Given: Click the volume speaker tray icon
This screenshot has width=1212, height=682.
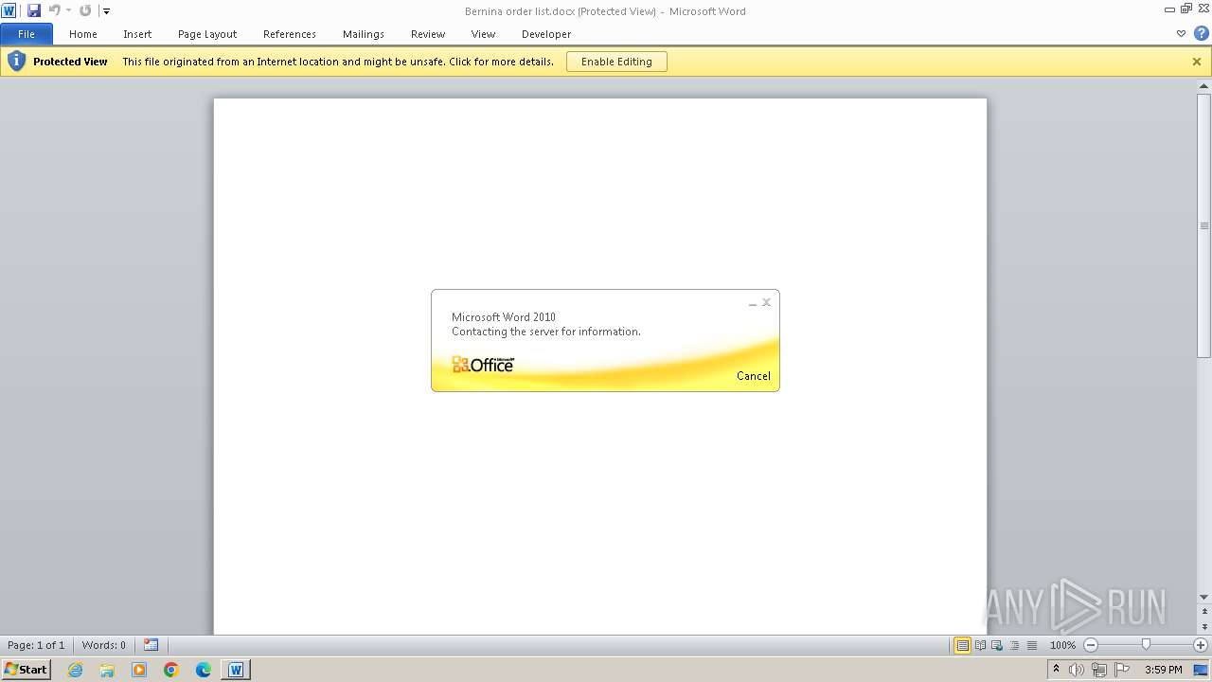Looking at the screenshot, I should (1077, 670).
